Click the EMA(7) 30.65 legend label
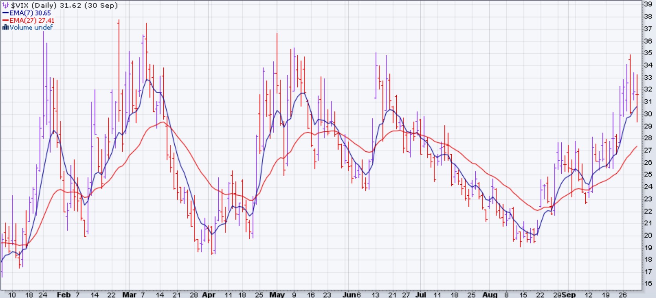656x298 pixels. [30, 13]
